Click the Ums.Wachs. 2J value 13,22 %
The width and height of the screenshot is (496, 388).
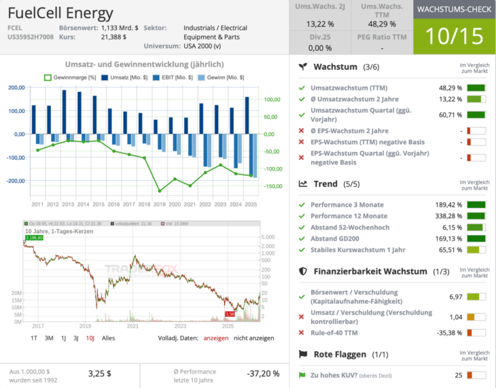(x=320, y=24)
